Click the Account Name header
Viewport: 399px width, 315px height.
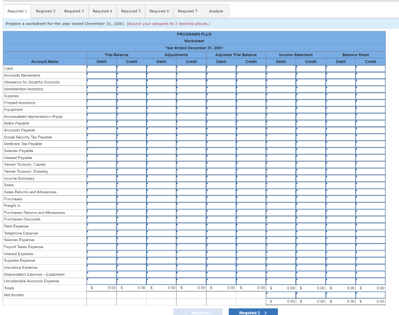coord(45,62)
